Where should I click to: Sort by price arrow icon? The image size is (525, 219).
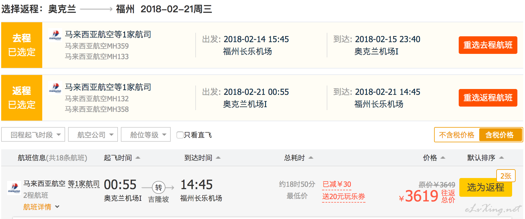click(443, 158)
